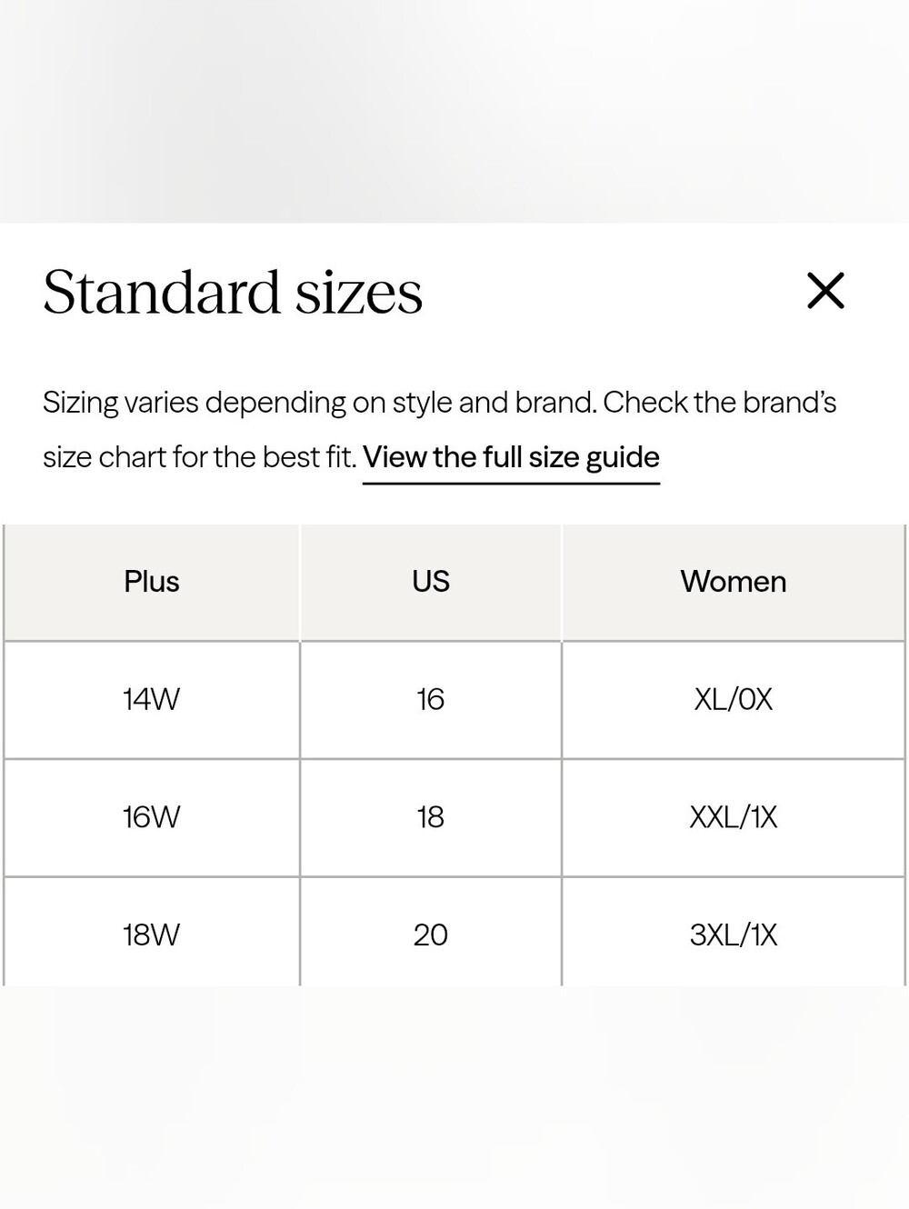Click the 18W plus size cell
This screenshot has height=1209, width=909.
152,933
